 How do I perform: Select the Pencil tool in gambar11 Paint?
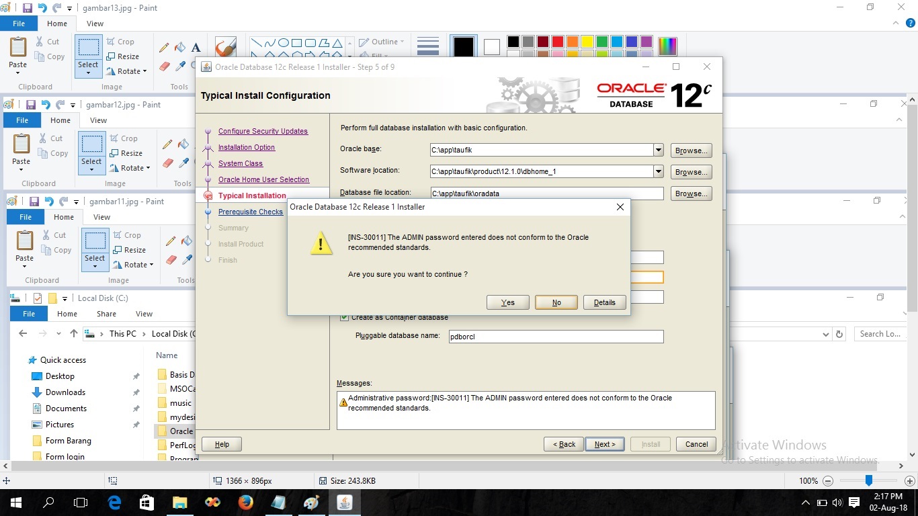click(171, 241)
